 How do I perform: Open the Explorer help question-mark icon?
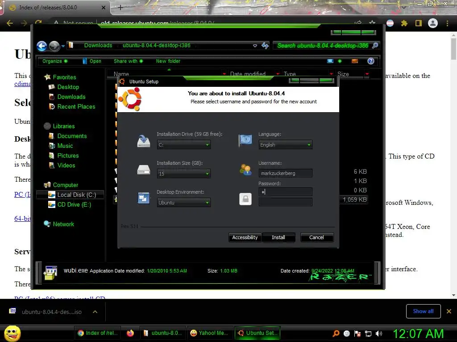371,61
